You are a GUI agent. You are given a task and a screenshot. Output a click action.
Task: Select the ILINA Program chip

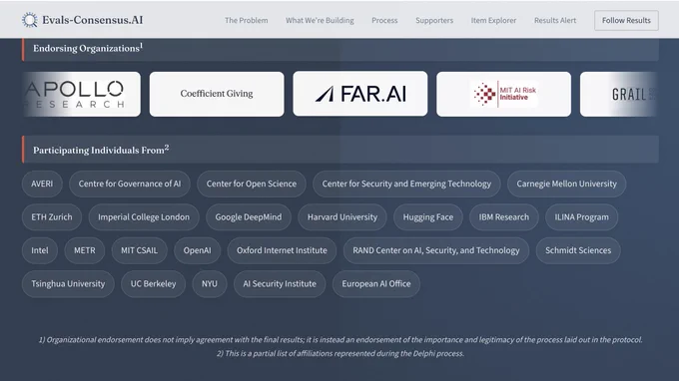(581, 217)
